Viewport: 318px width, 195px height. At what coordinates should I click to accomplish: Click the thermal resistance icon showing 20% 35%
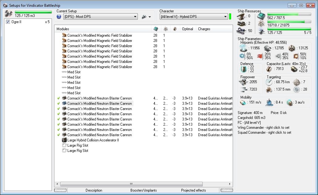[x=260, y=56]
